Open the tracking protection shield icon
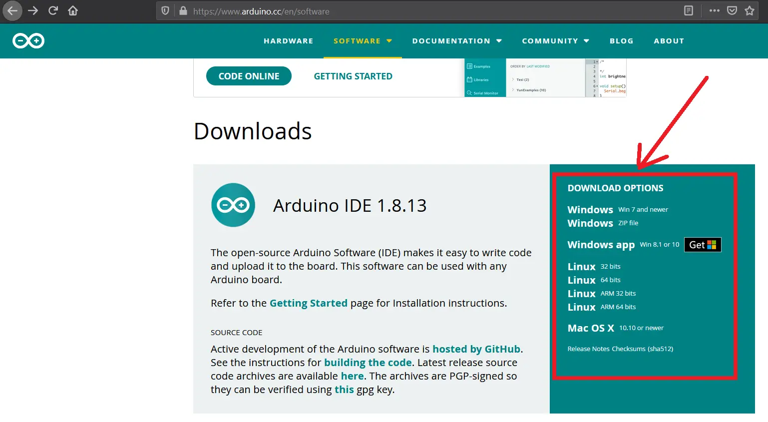Image resolution: width=768 pixels, height=422 pixels. [x=165, y=11]
